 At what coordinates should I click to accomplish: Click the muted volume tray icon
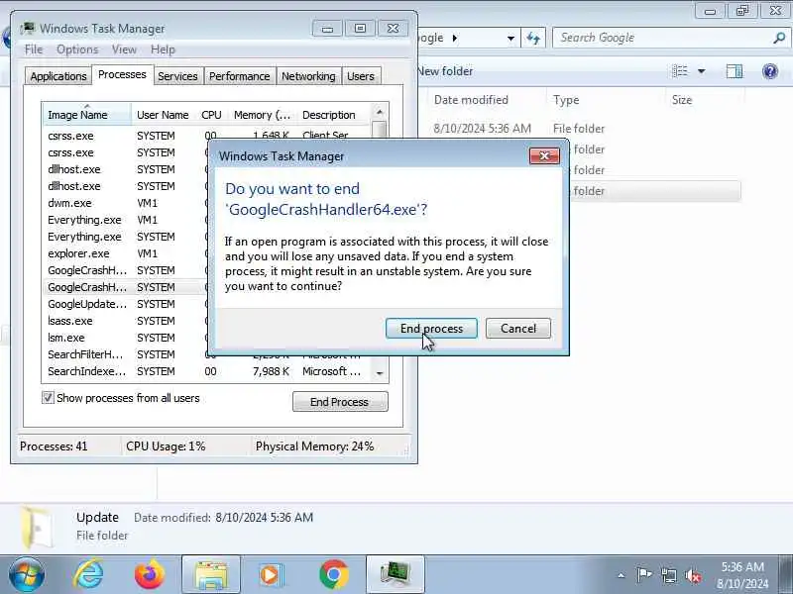click(x=693, y=575)
